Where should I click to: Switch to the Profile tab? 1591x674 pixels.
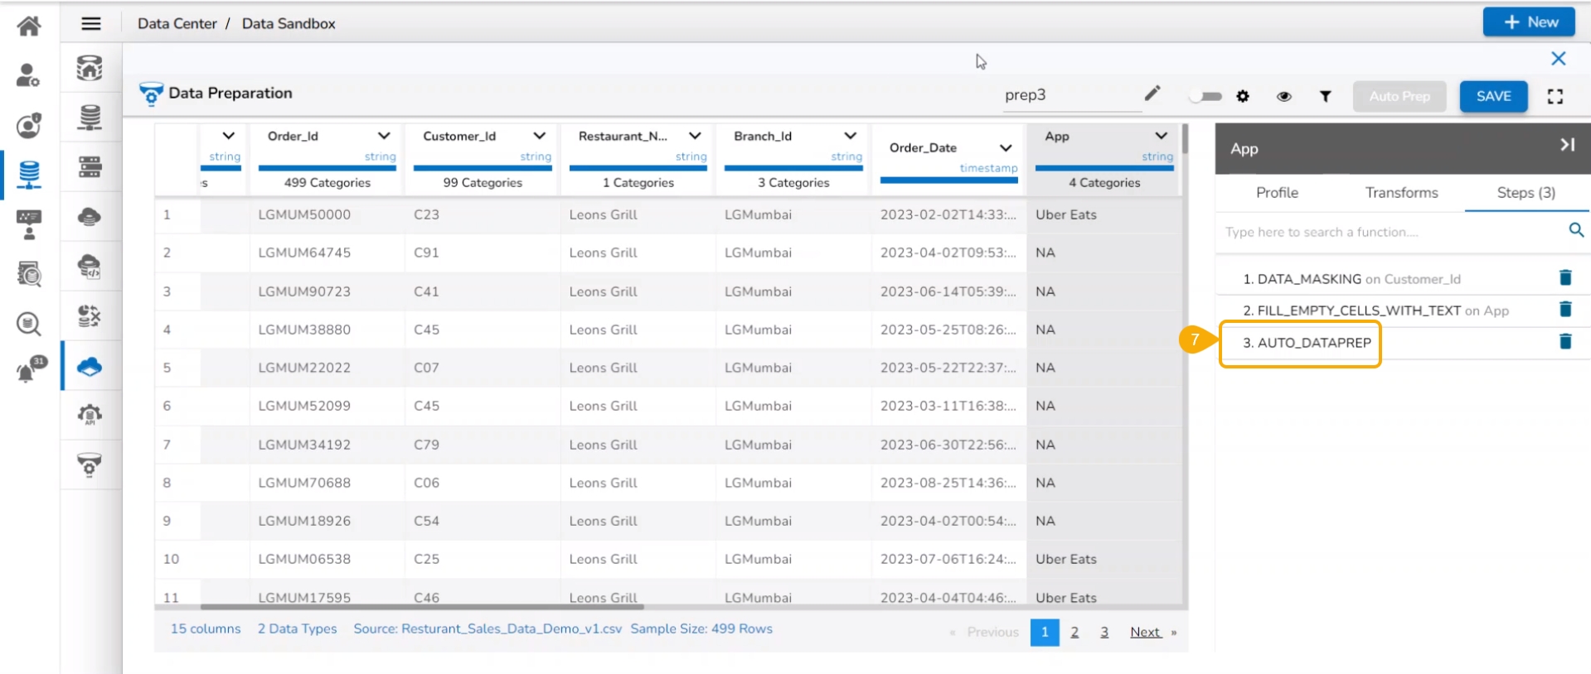[x=1276, y=192]
